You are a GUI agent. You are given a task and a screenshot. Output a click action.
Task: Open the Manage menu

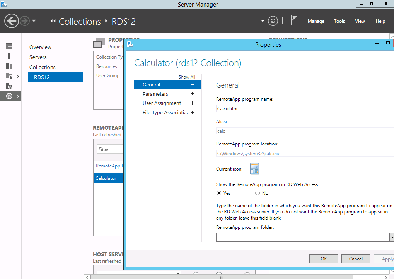click(316, 21)
